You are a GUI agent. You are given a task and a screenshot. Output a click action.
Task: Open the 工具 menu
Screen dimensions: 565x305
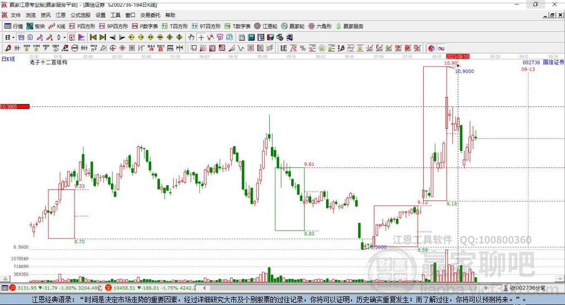click(115, 15)
